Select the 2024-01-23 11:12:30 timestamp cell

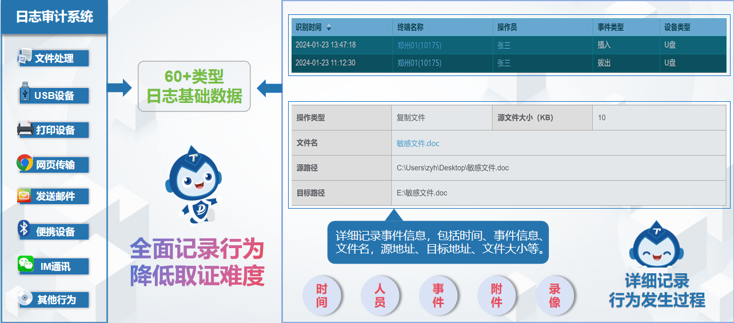[x=342, y=63]
